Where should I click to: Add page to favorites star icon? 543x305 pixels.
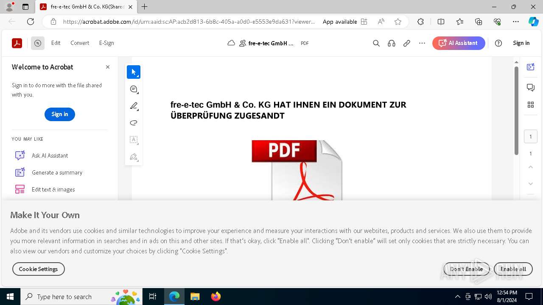tap(398, 22)
